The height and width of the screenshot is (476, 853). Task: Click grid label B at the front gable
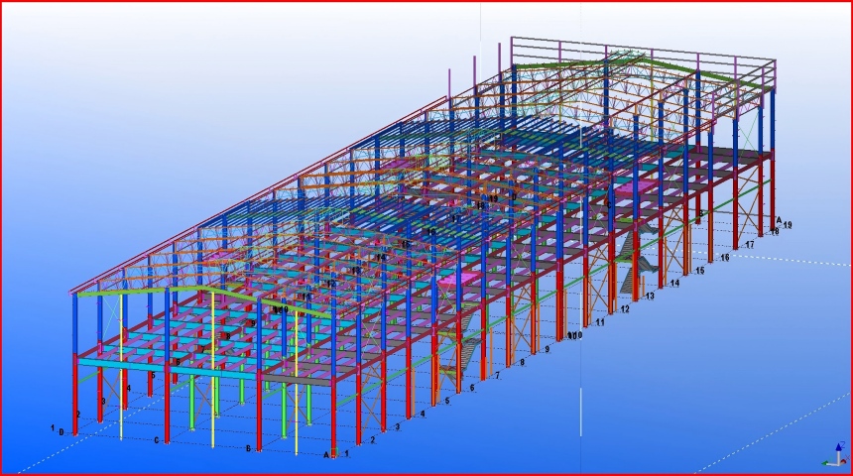247,448
